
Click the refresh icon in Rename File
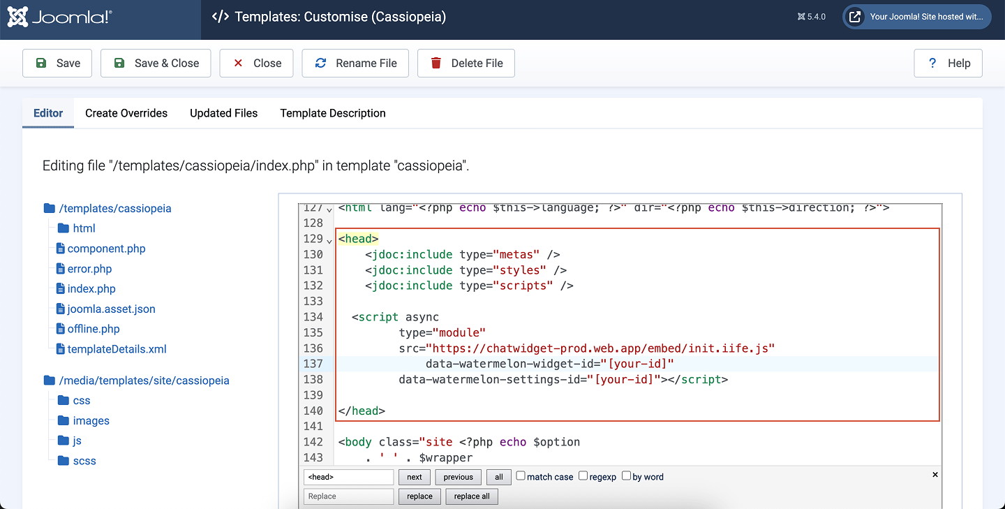coord(321,63)
